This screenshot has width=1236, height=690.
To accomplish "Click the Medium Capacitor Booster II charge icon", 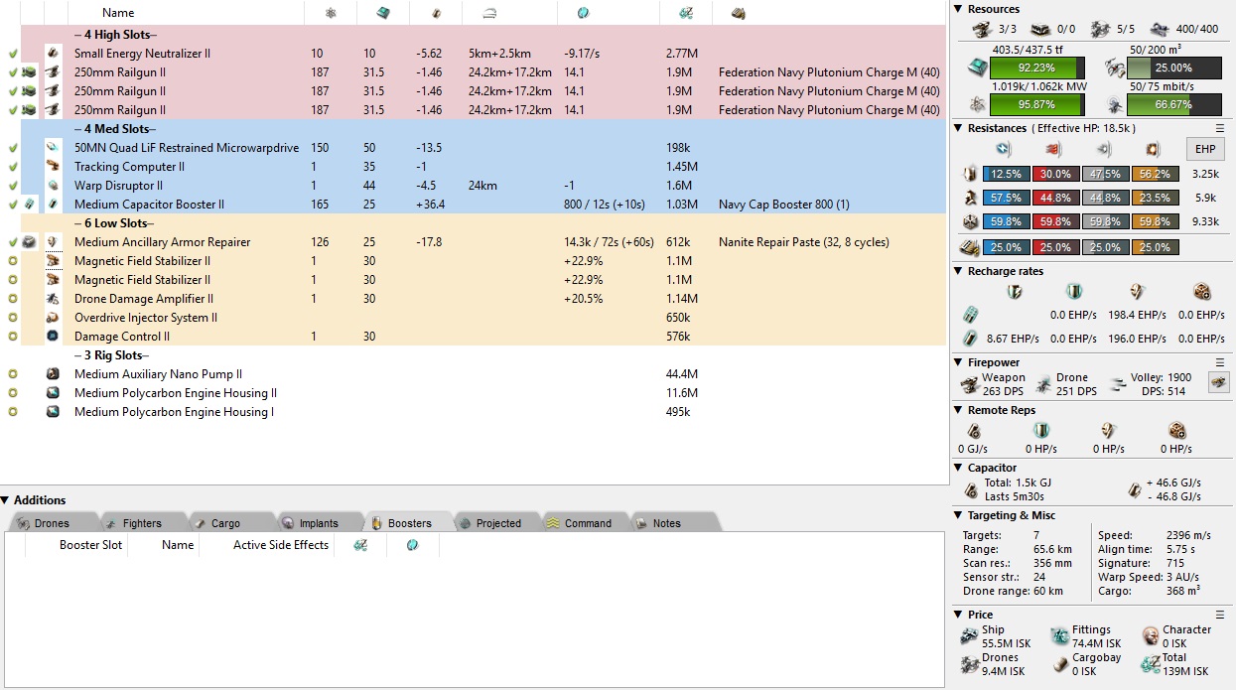I will pyautogui.click(x=31, y=205).
